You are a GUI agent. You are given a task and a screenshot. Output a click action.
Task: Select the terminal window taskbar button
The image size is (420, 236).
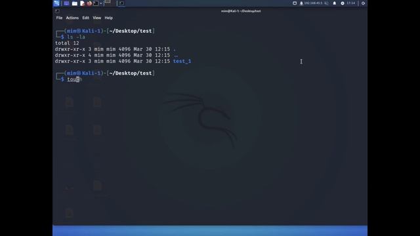pos(121,3)
